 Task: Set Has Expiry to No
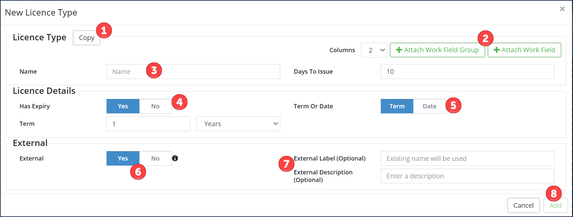[x=155, y=106]
